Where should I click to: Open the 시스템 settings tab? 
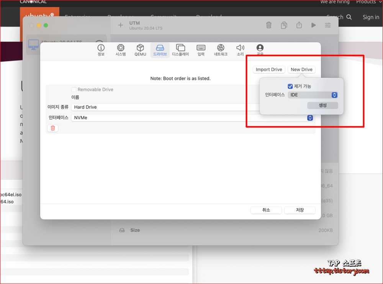[121, 50]
